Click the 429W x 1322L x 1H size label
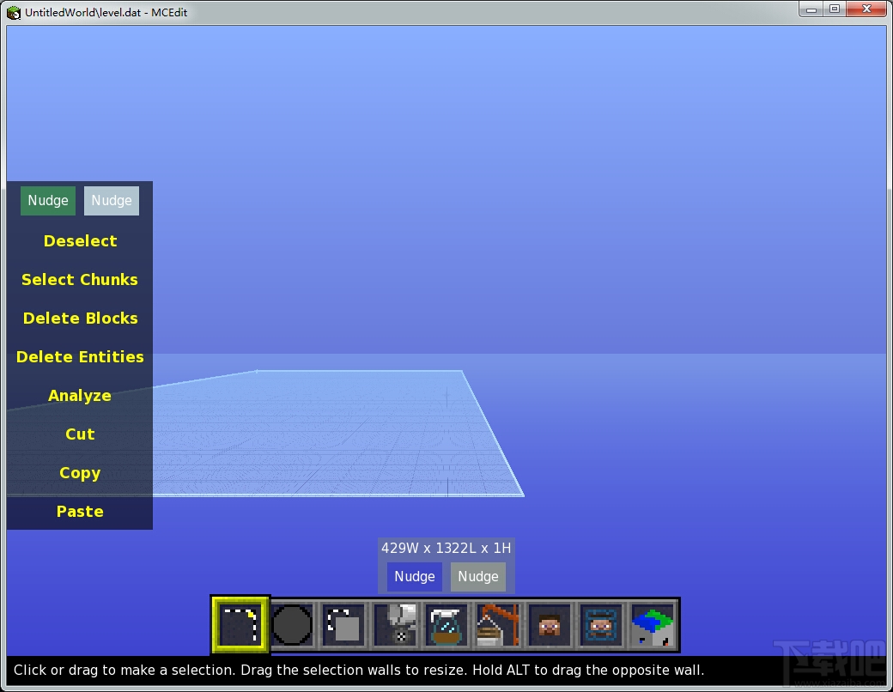Image resolution: width=893 pixels, height=692 pixels. 446,548
